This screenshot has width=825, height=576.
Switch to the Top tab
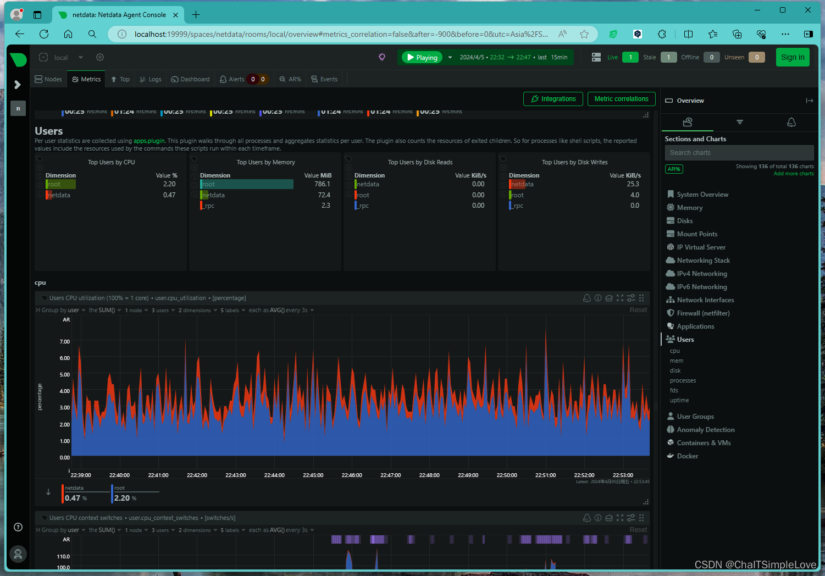[120, 79]
